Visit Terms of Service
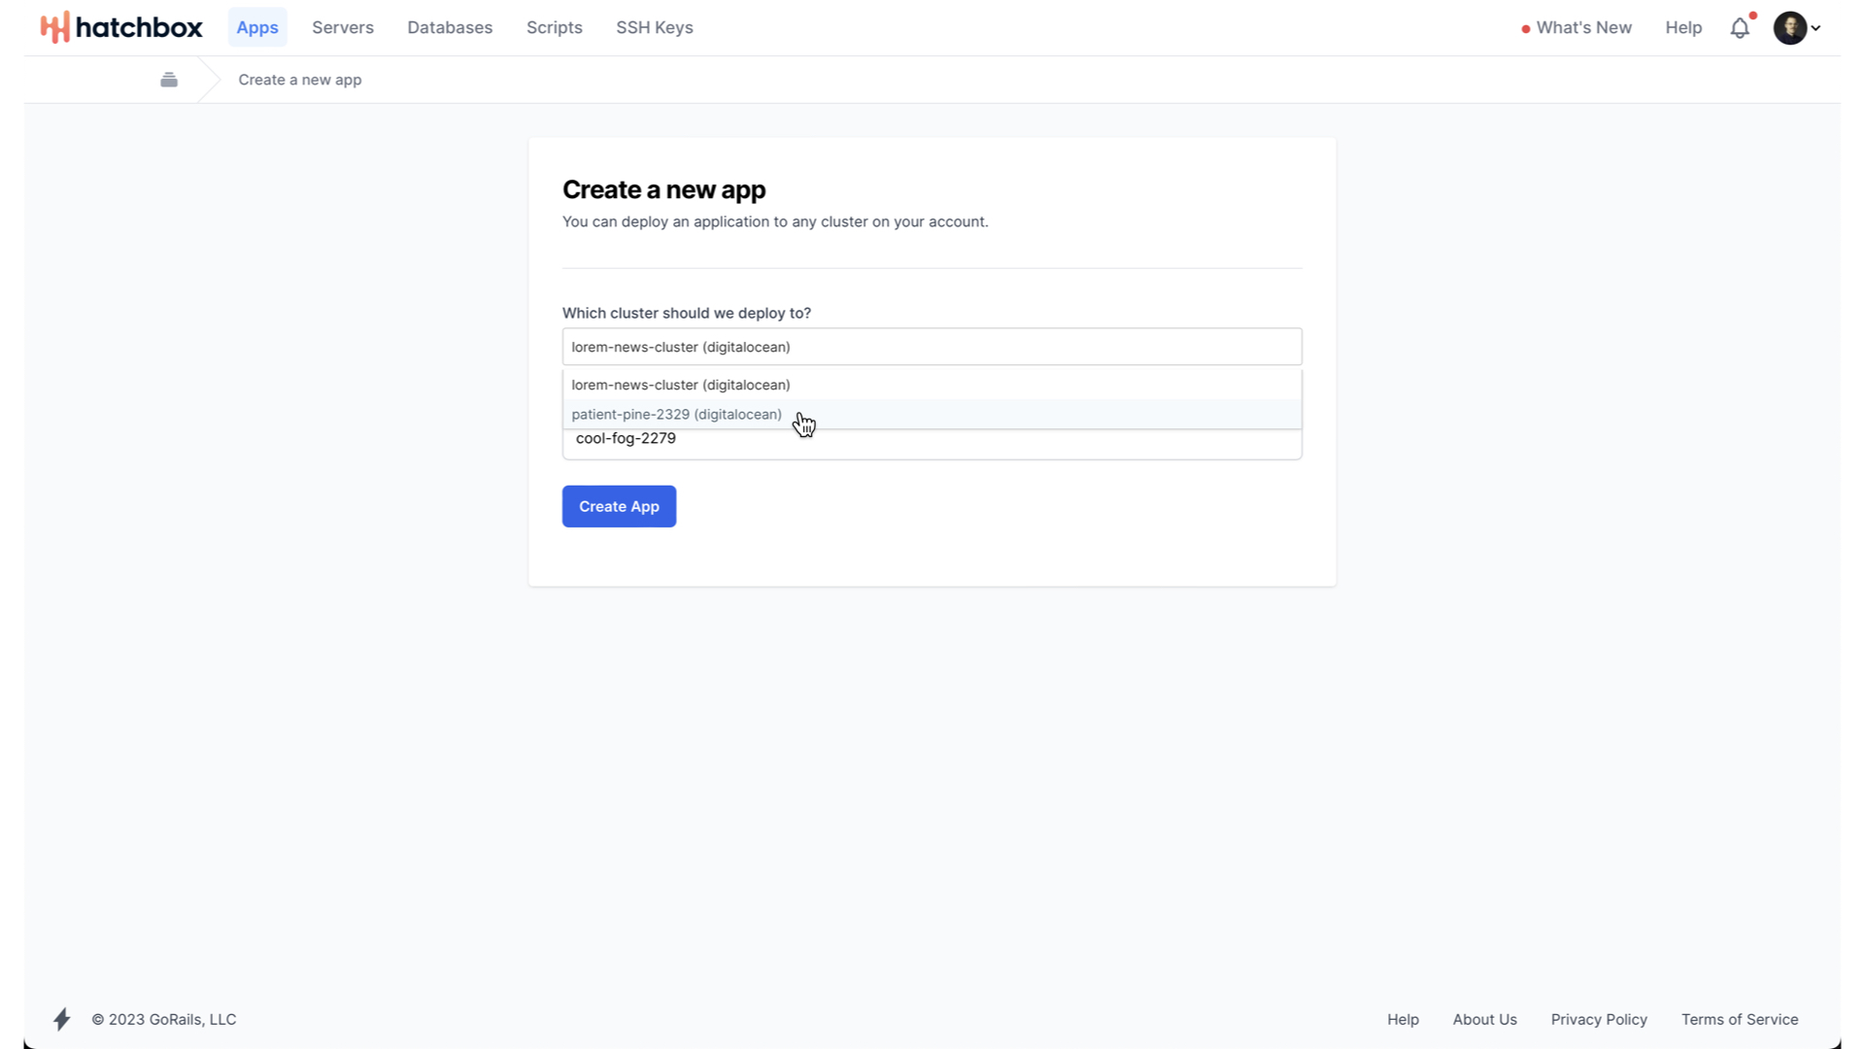 pos(1740,1019)
